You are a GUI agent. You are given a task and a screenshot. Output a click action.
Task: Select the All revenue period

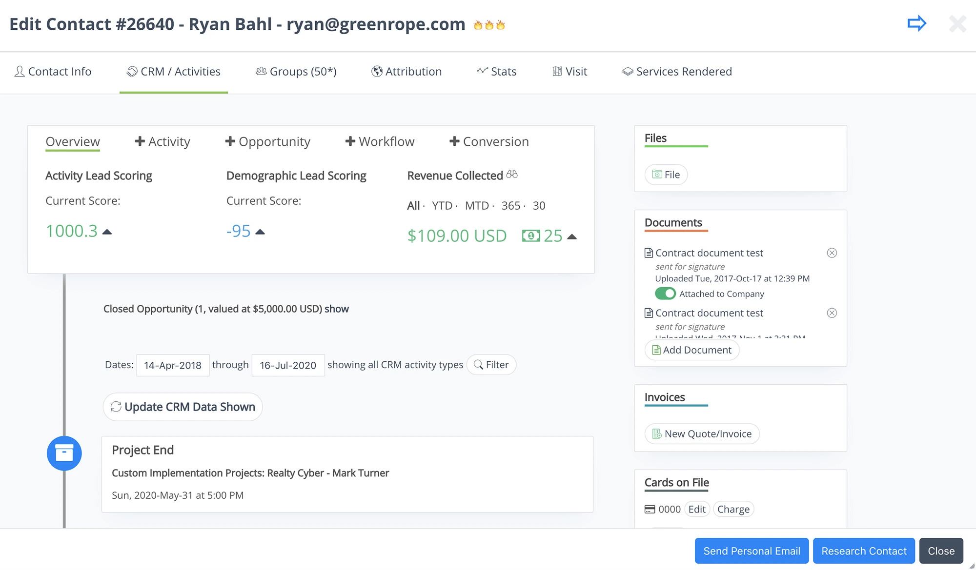coord(413,206)
